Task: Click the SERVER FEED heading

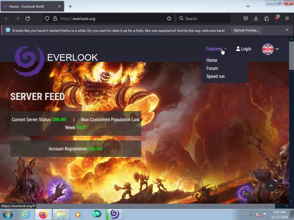Action: coord(38,97)
